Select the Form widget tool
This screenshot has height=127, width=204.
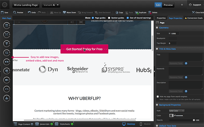[x=7, y=71]
